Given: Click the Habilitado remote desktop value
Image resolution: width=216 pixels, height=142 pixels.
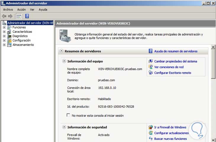Looking at the screenshot, I should 104,99.
